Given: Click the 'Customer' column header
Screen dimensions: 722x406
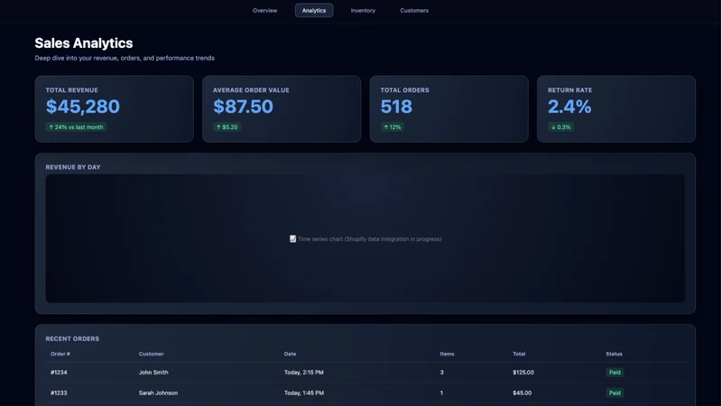Looking at the screenshot, I should pos(151,354).
